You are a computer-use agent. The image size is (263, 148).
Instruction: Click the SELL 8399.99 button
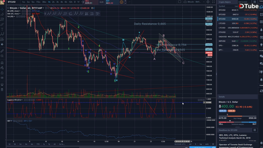point(91,2)
